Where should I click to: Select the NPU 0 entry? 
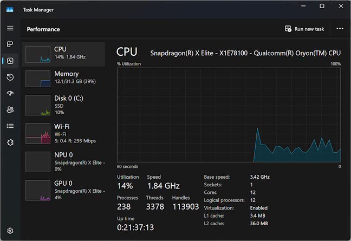63,162
